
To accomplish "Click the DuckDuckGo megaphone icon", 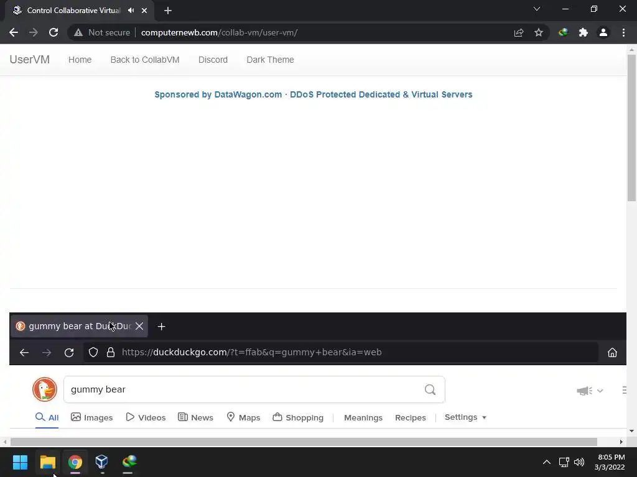I will click(584, 391).
